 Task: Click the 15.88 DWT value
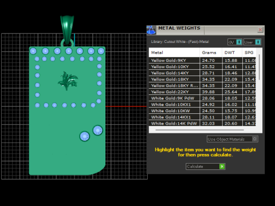pyautogui.click(x=231, y=61)
